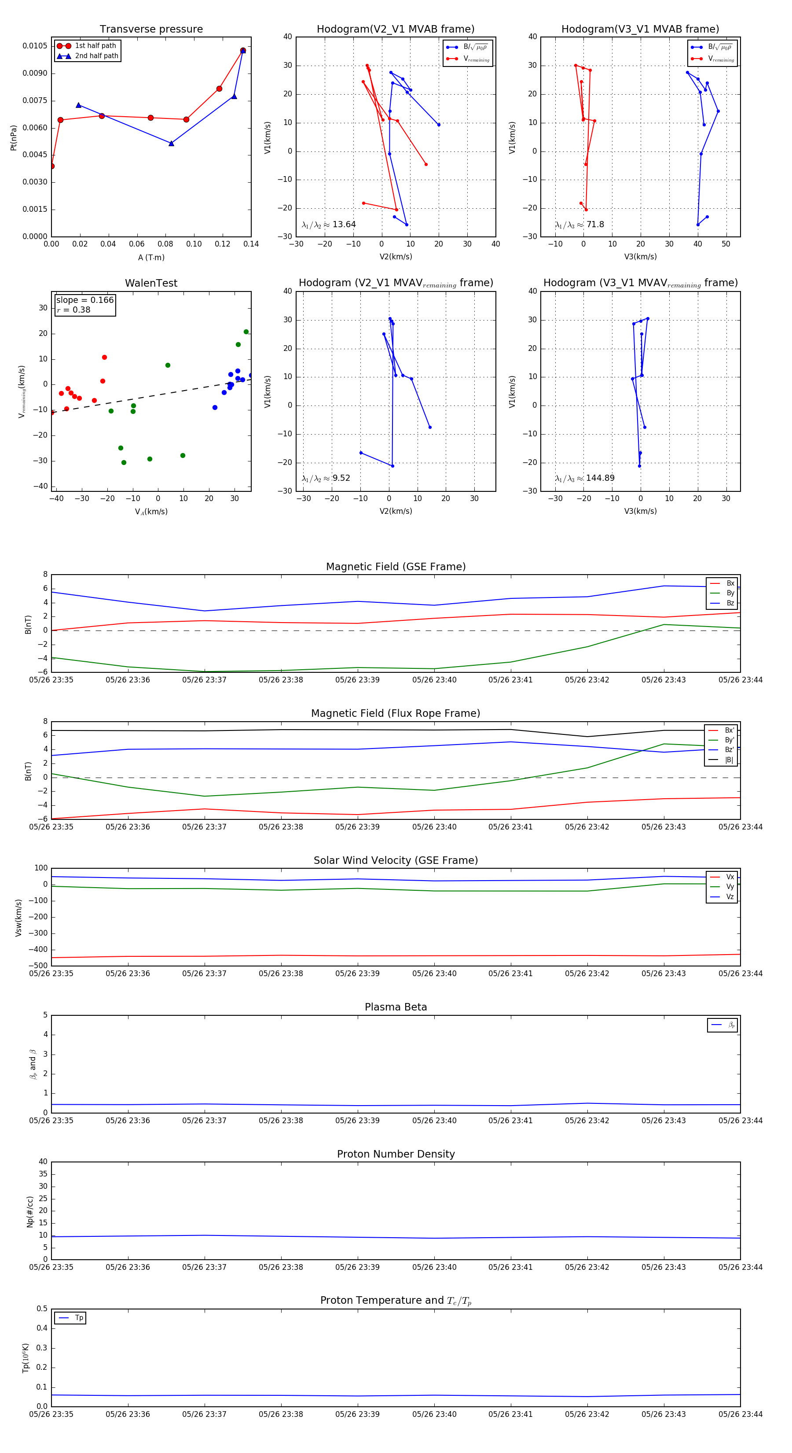The width and height of the screenshot is (792, 1453).
Task: Click the eigenvalue ratio text '9.52'
Action: 341,478
